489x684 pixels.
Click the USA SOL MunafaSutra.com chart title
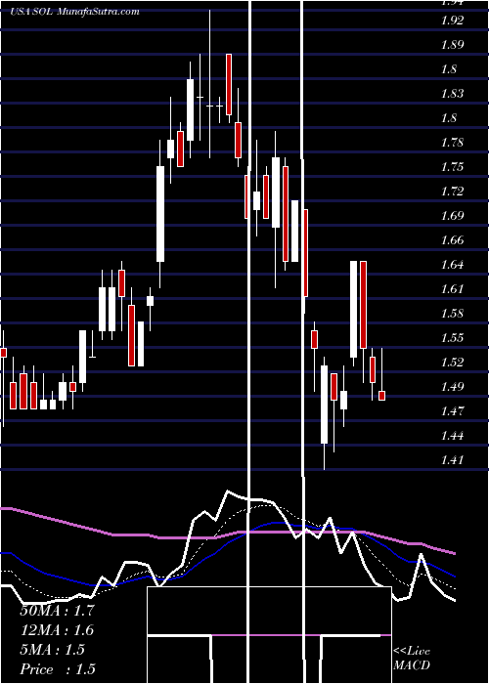(x=74, y=12)
